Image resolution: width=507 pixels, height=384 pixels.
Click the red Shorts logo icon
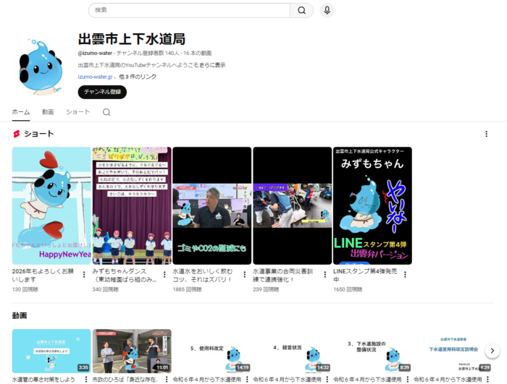tap(17, 134)
